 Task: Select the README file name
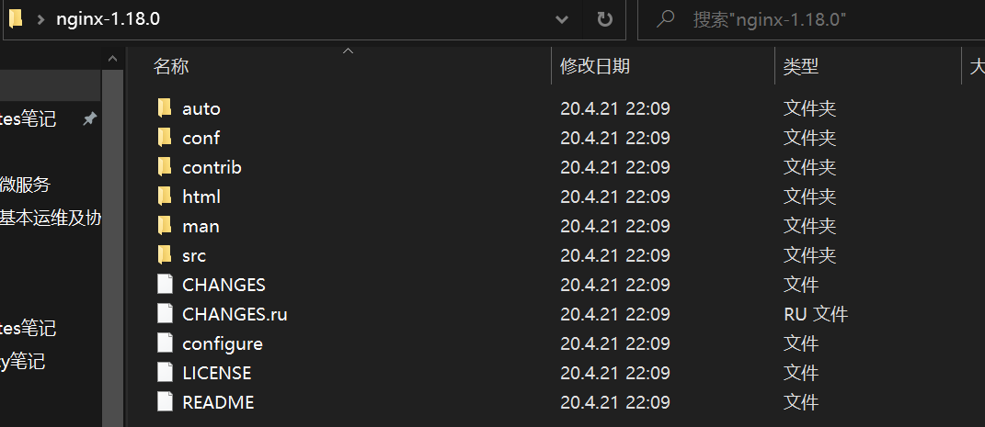pyautogui.click(x=218, y=402)
